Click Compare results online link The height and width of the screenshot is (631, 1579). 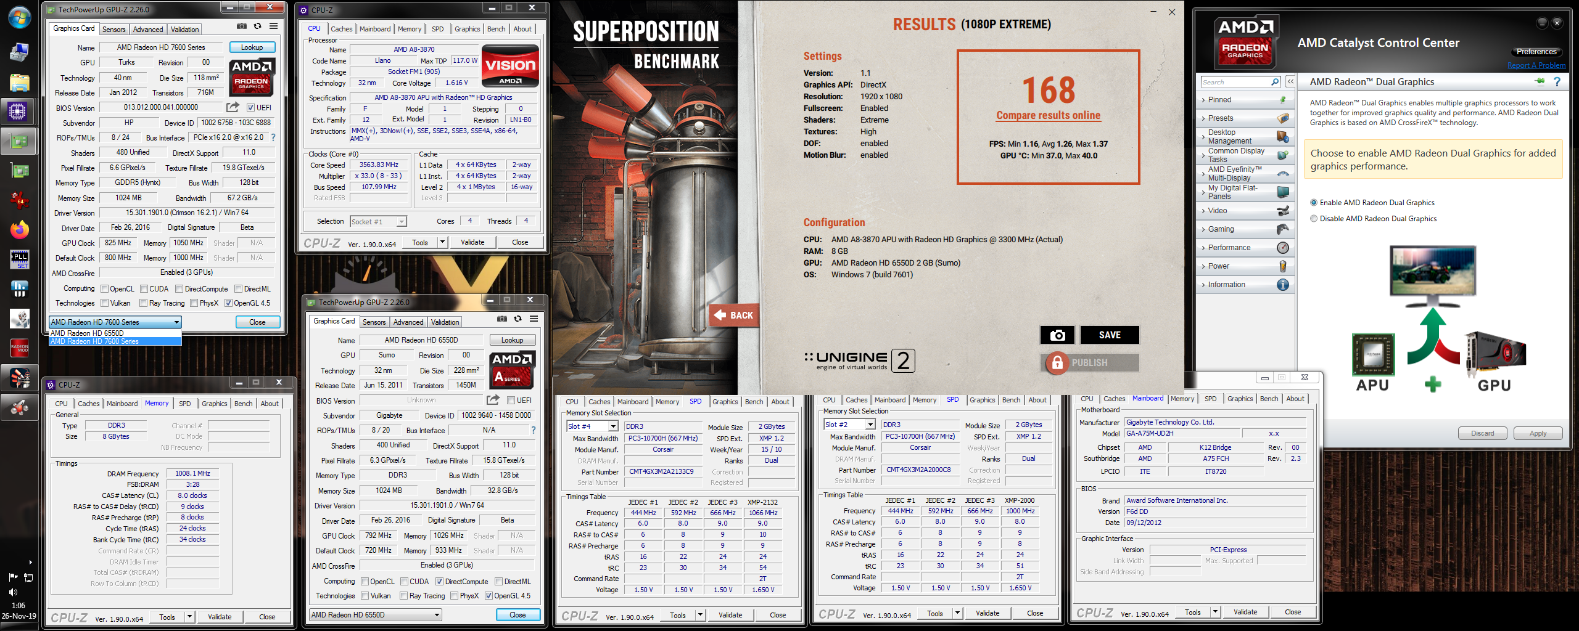(1048, 115)
